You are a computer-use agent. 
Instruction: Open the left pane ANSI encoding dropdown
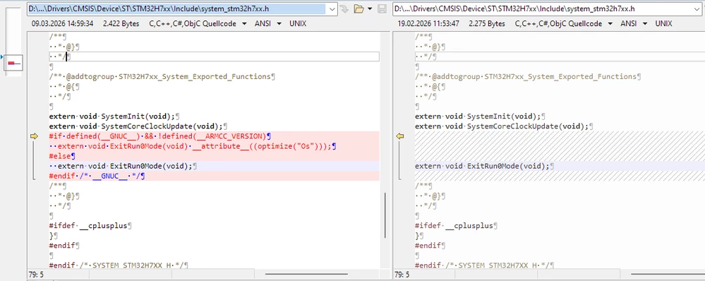pyautogui.click(x=279, y=24)
